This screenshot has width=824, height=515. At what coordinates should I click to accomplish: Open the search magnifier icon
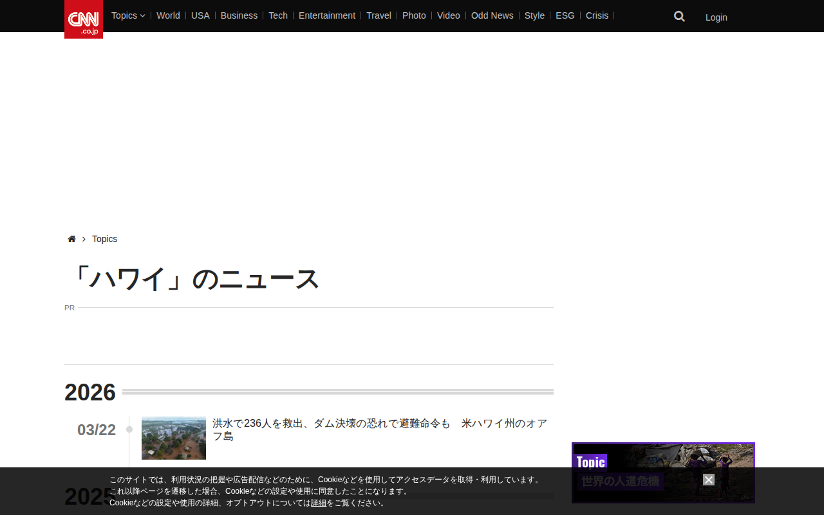coord(679,17)
